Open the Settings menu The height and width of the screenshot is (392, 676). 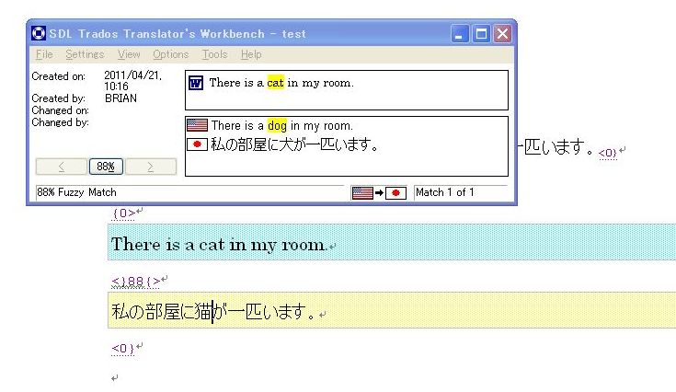(85, 54)
